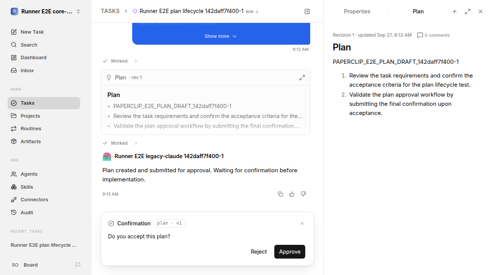Screen dimensions: 489x275
Task: Toggle the side panel layout icon
Action: coord(307,11)
